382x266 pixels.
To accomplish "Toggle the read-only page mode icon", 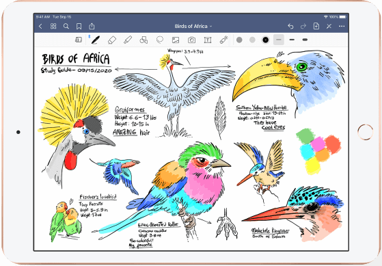I will pos(79,40).
